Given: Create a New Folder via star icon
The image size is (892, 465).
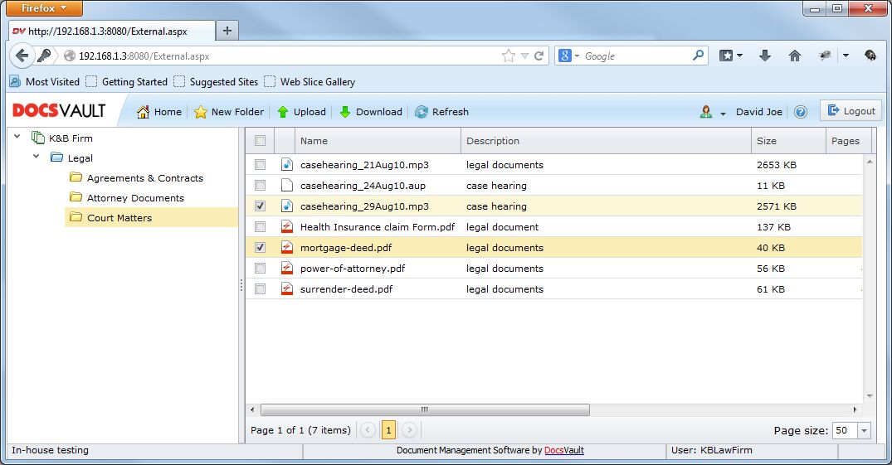Looking at the screenshot, I should click(201, 112).
